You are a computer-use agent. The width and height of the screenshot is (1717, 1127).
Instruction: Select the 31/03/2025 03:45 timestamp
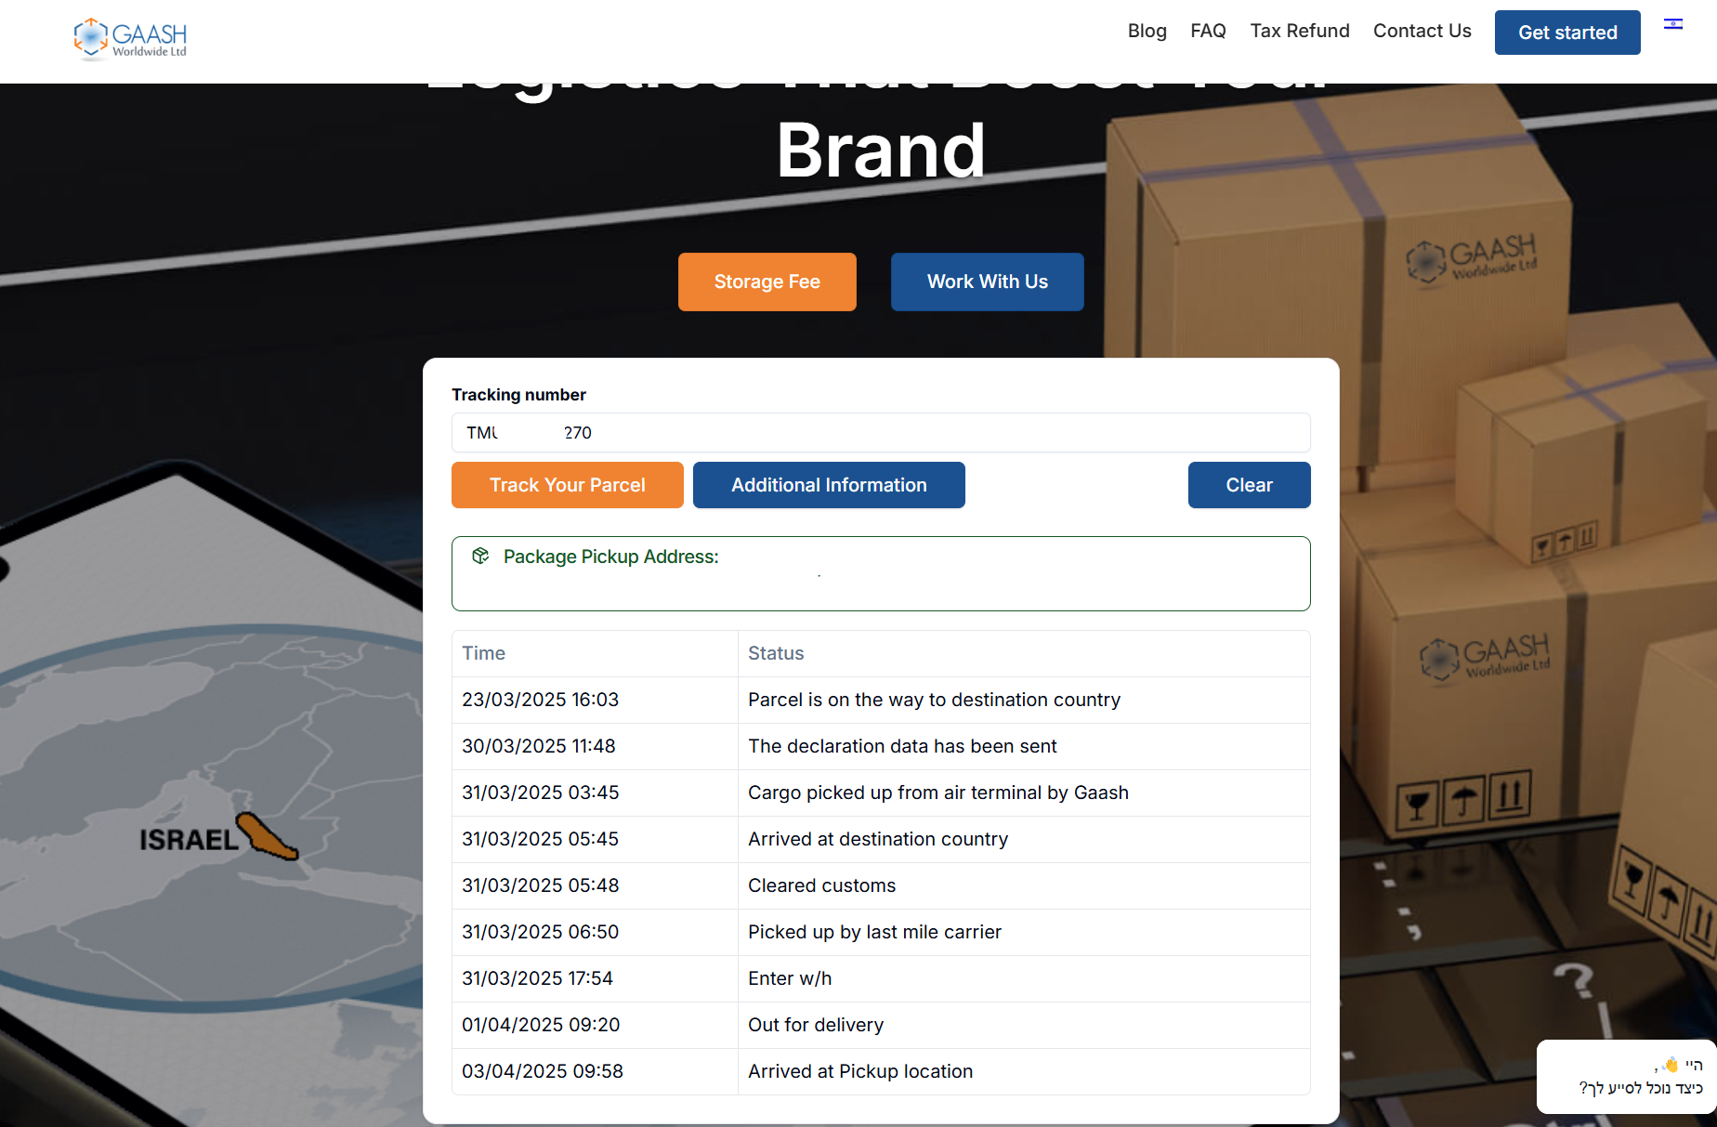coord(541,793)
